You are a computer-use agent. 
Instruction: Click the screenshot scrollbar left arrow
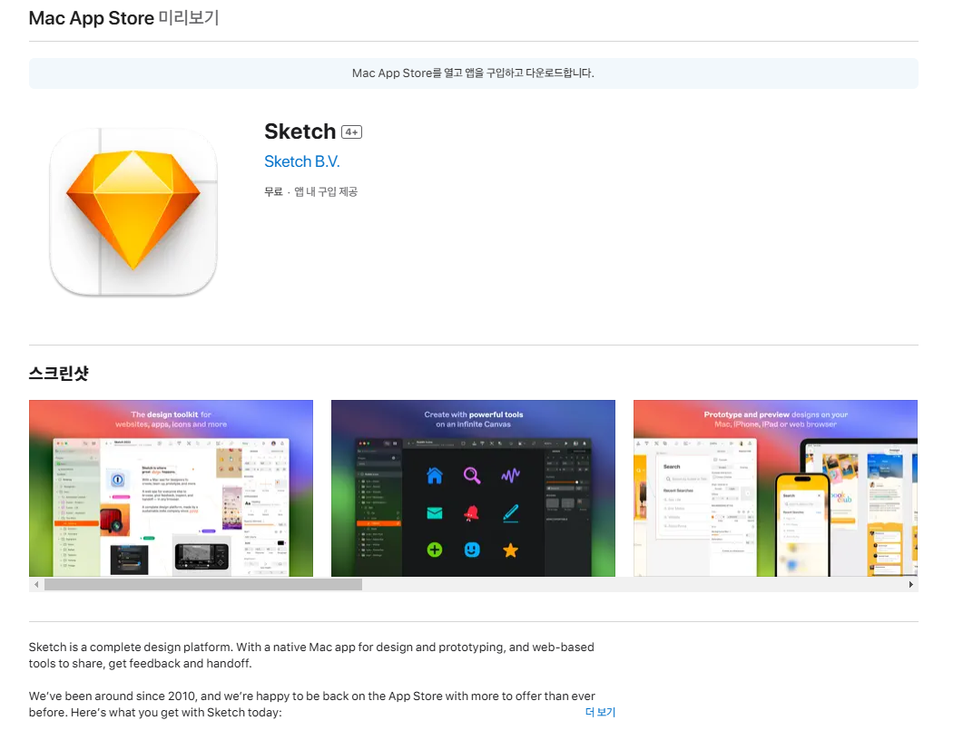[x=36, y=584]
